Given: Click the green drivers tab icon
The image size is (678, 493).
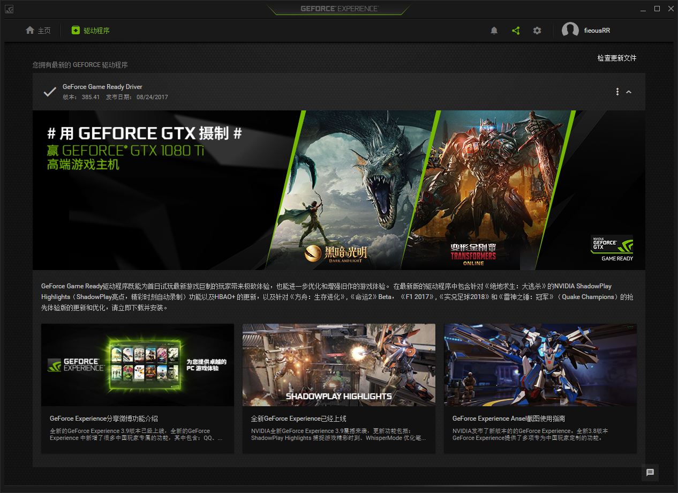Looking at the screenshot, I should click(76, 31).
